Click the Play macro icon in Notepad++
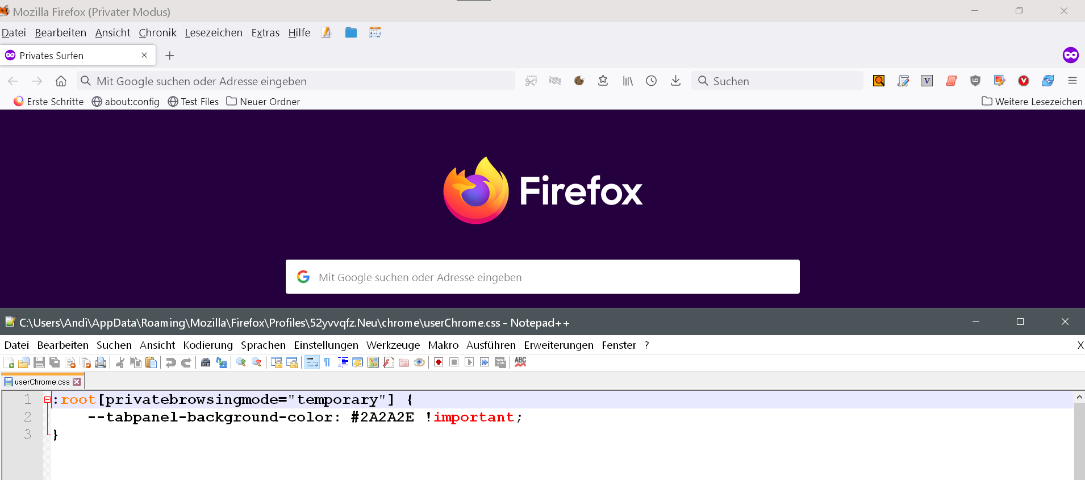Viewport: 1085px width, 480px height. click(469, 362)
